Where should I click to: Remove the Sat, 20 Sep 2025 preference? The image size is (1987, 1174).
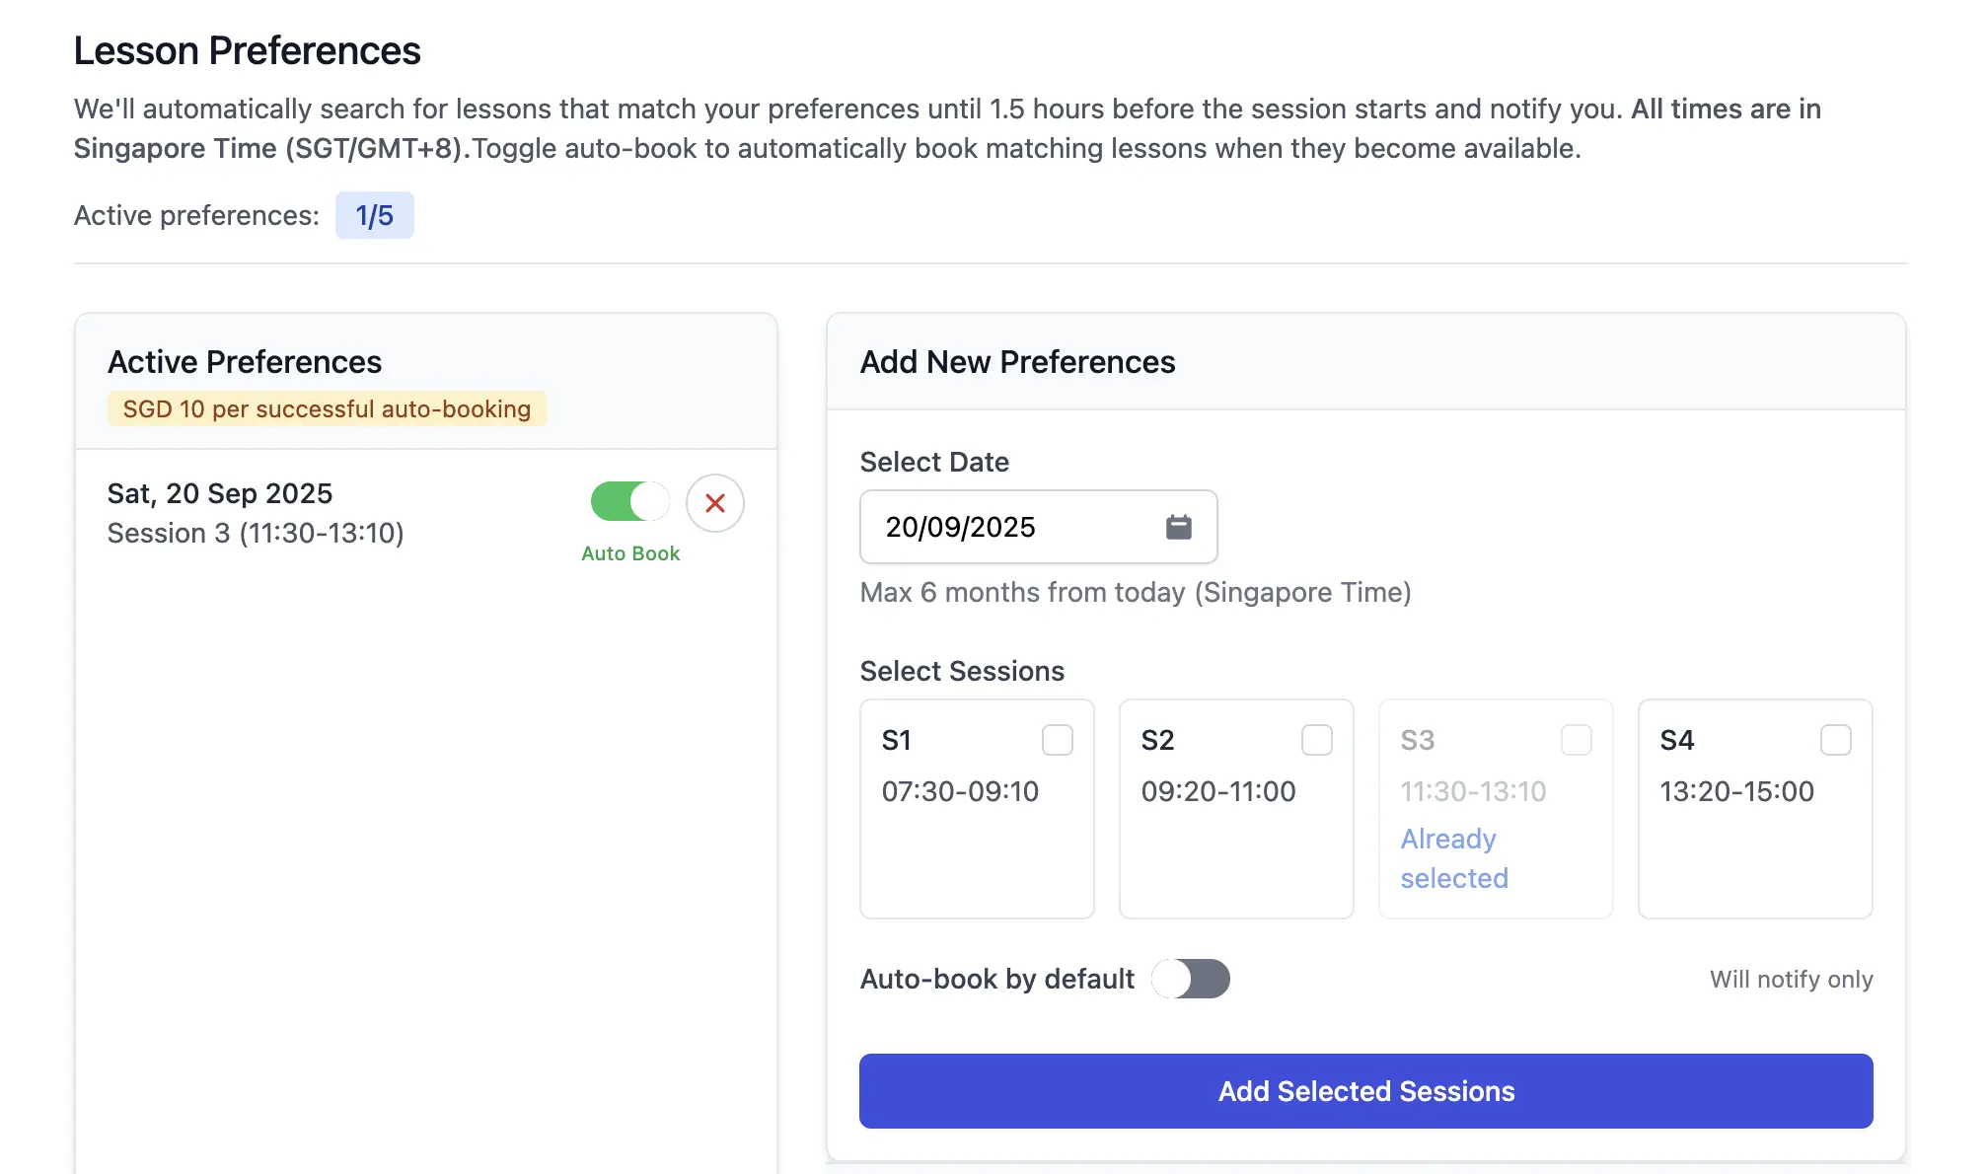[715, 503]
